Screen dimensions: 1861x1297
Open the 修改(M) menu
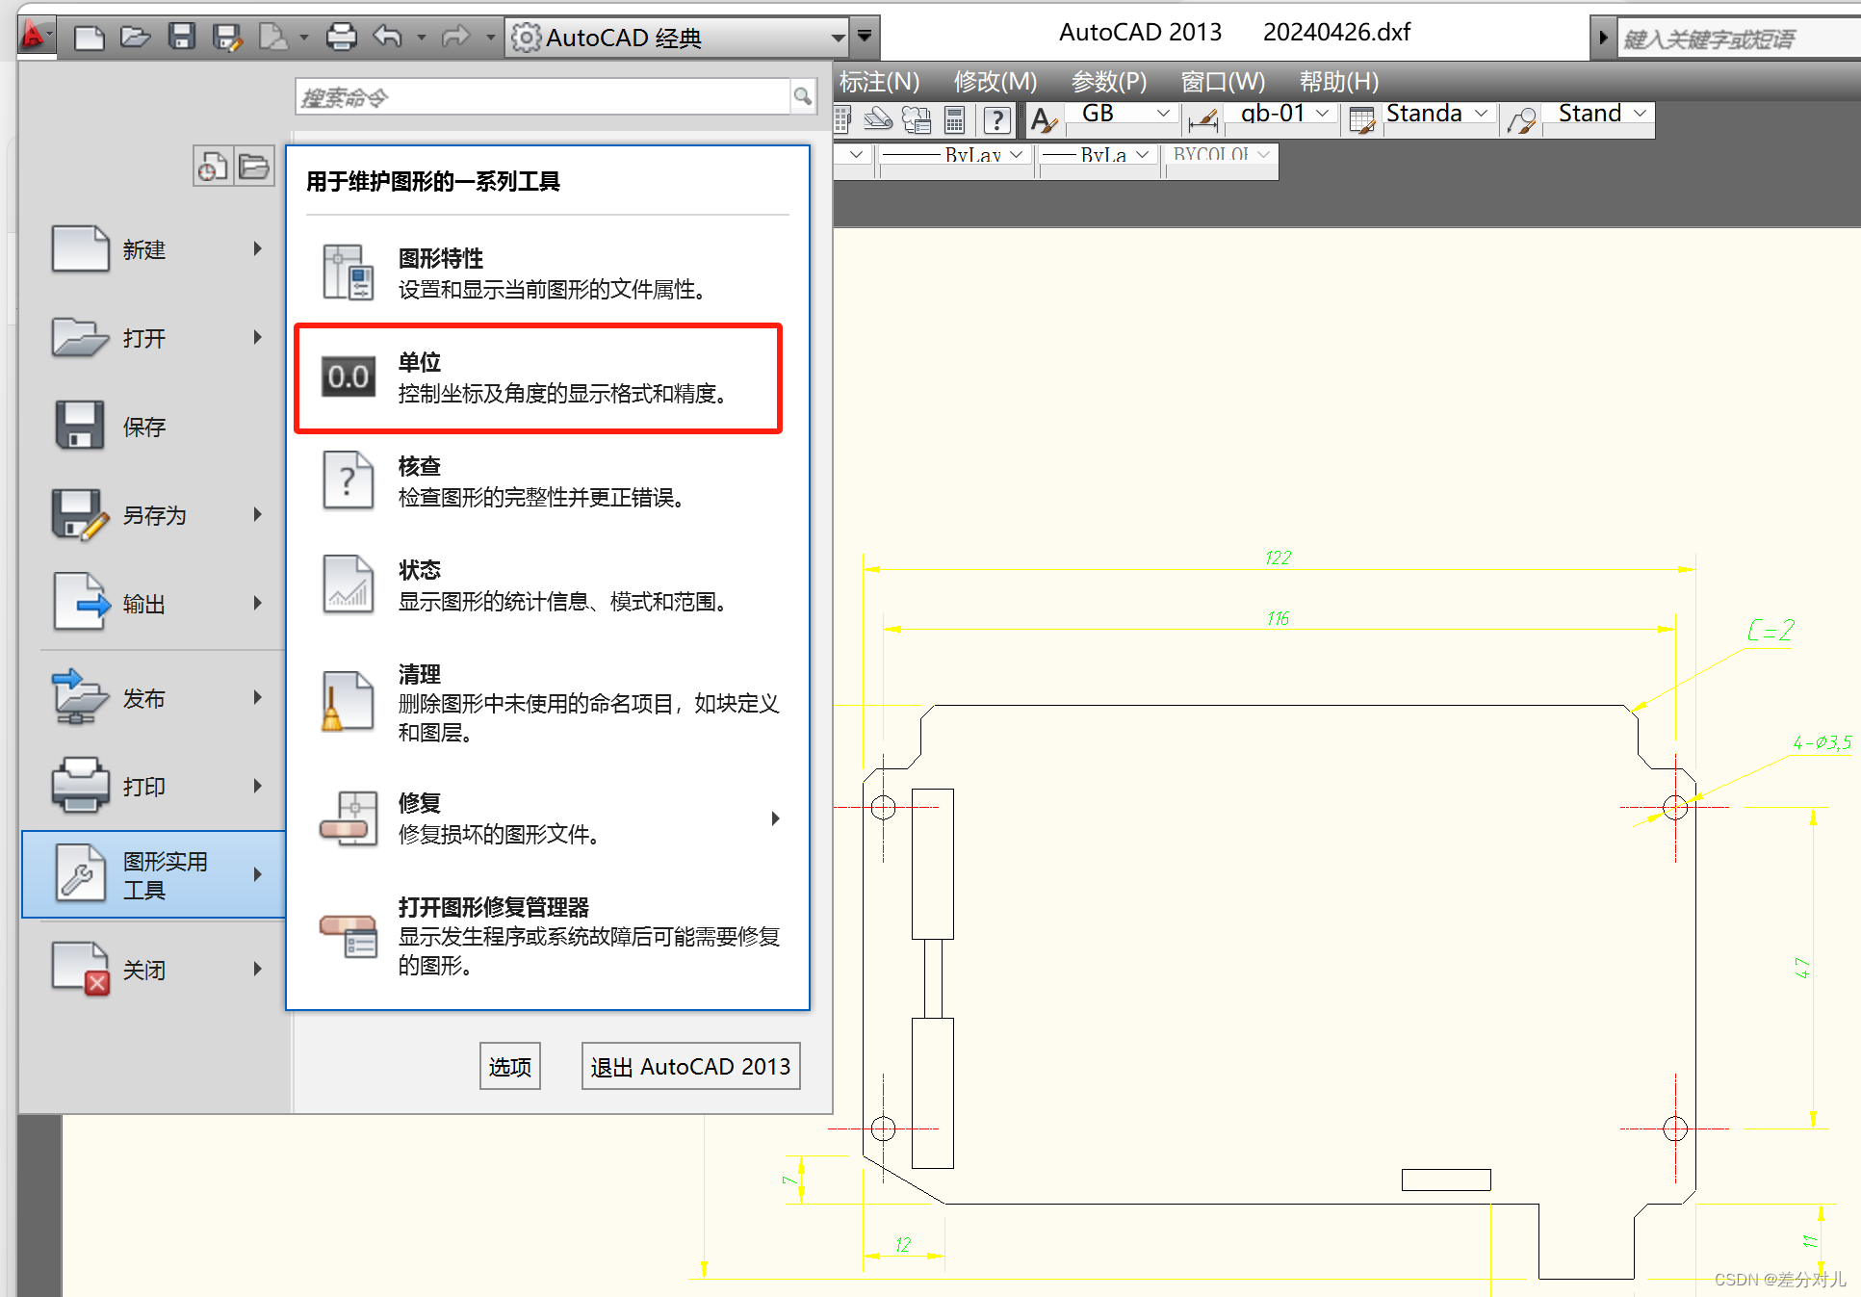[995, 82]
